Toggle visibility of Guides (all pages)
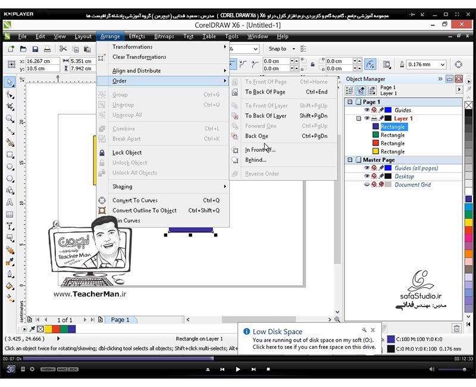 point(367,168)
